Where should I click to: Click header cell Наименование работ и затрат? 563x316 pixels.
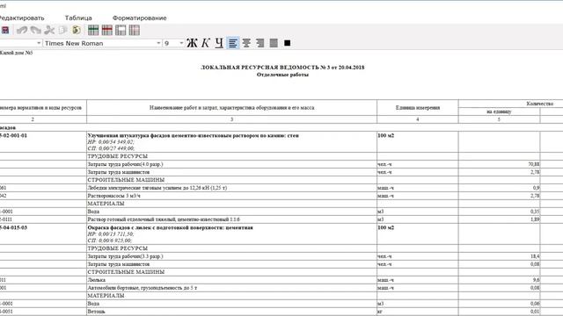click(231, 107)
